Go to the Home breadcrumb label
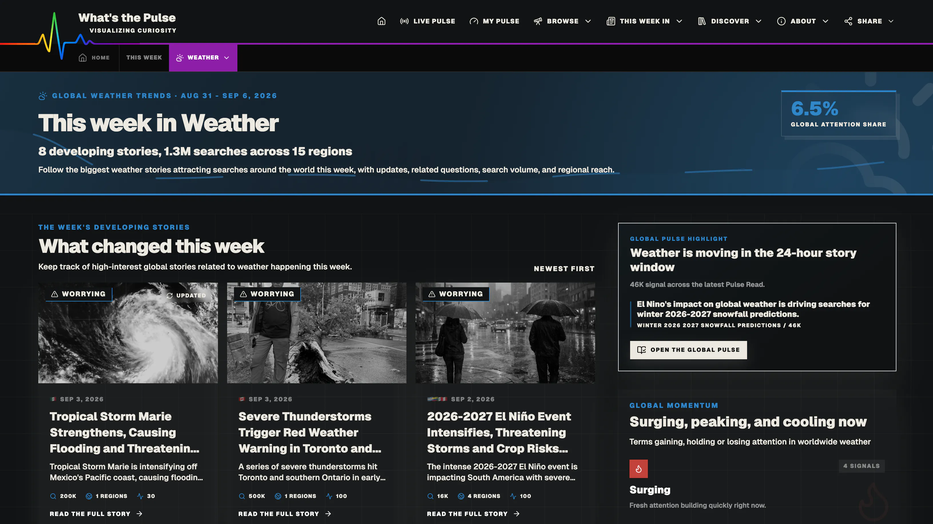The height and width of the screenshot is (524, 933). [x=100, y=57]
